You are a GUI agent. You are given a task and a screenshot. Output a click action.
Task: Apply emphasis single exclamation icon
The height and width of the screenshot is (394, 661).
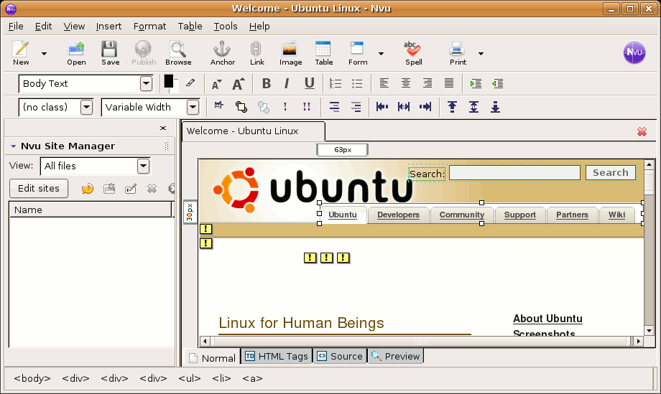(x=285, y=107)
